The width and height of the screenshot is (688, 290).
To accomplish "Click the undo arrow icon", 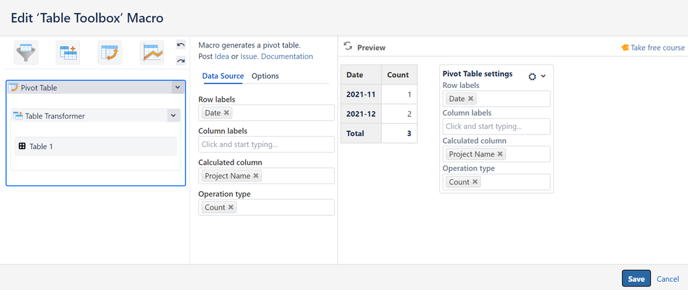I will pyautogui.click(x=180, y=45).
